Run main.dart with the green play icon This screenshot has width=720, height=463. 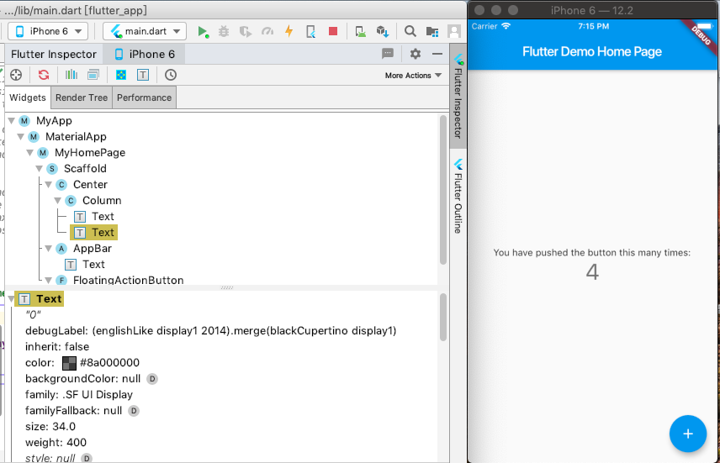[x=203, y=31]
